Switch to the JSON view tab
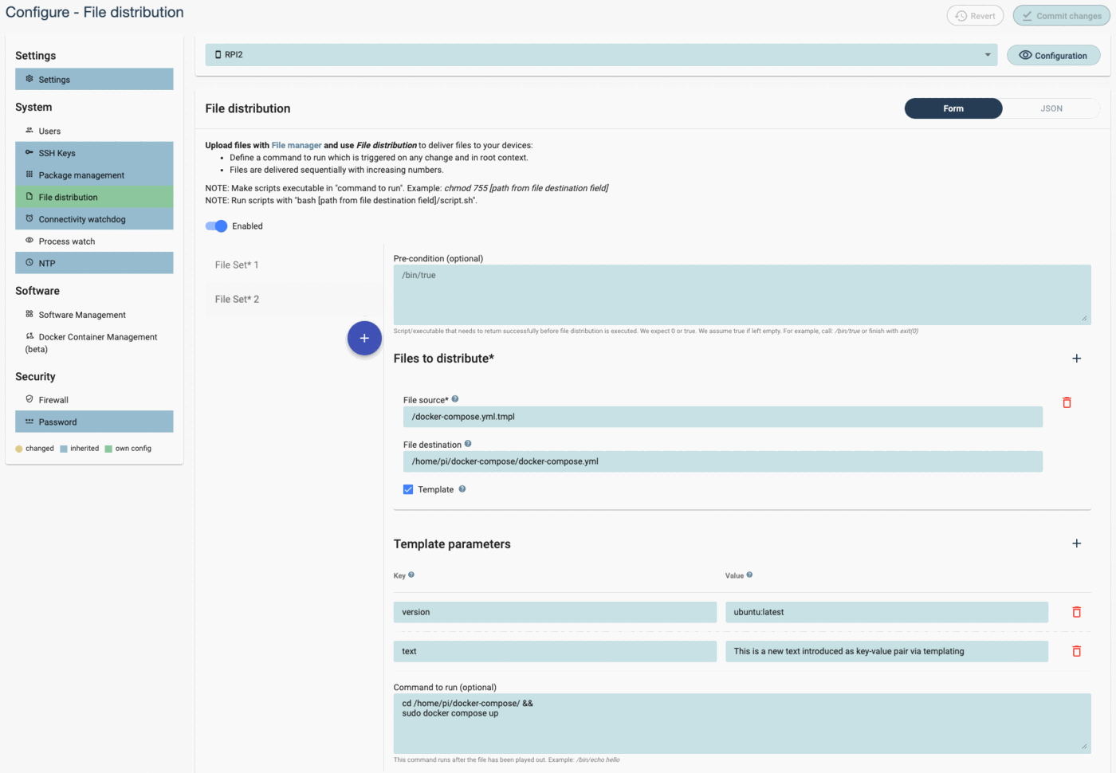 pyautogui.click(x=1051, y=108)
